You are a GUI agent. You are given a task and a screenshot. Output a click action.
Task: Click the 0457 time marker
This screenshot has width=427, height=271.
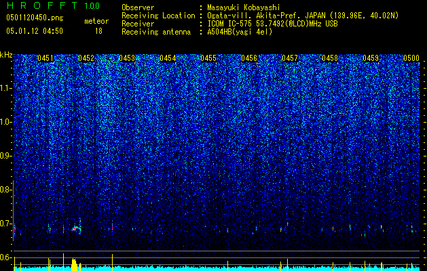pyautogui.click(x=290, y=58)
